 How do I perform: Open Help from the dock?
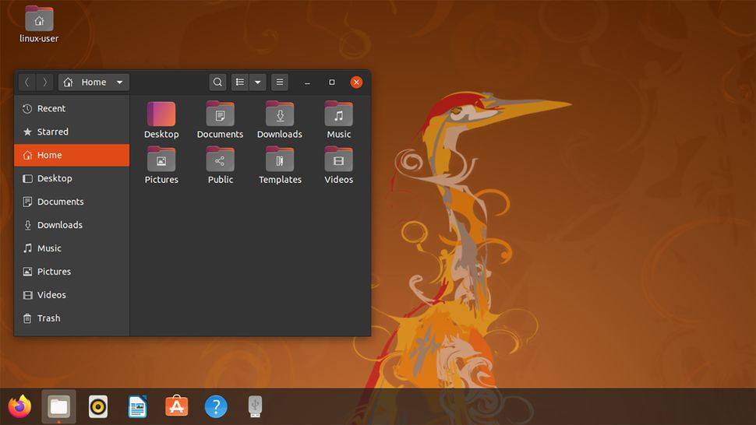click(x=216, y=407)
